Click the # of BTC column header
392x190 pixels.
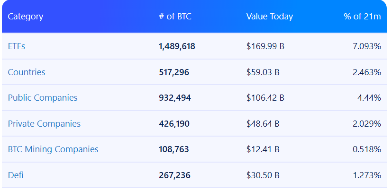pos(175,17)
